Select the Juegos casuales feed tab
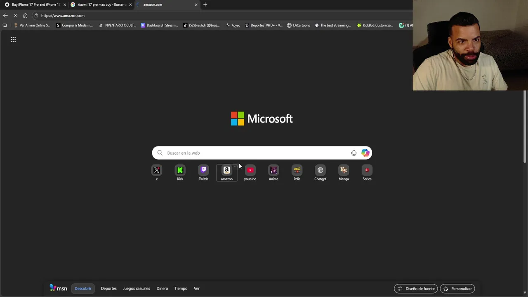The image size is (528, 297). [137, 288]
